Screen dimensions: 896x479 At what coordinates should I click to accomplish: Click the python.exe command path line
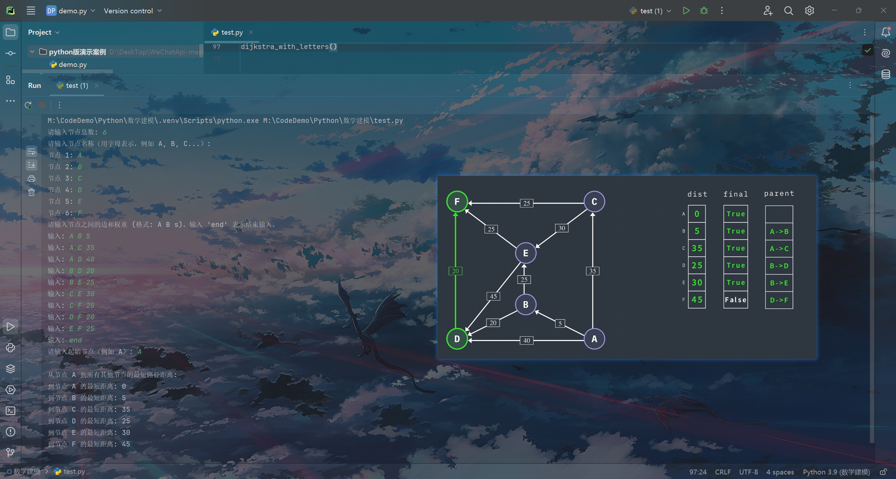pos(225,120)
